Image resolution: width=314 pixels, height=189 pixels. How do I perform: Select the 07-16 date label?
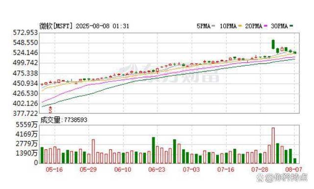226,169
